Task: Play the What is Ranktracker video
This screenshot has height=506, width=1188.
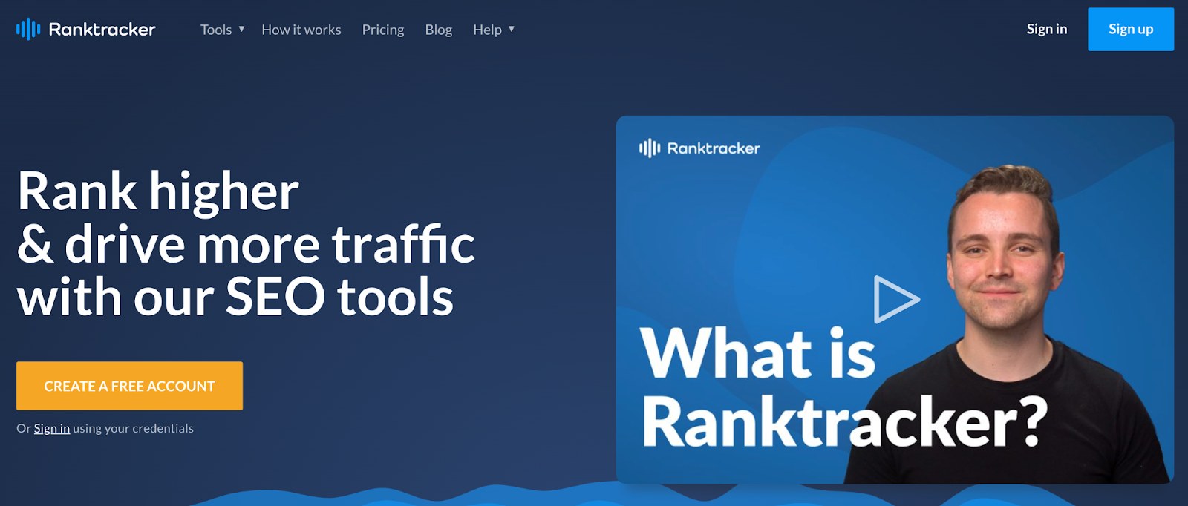Action: [895, 300]
